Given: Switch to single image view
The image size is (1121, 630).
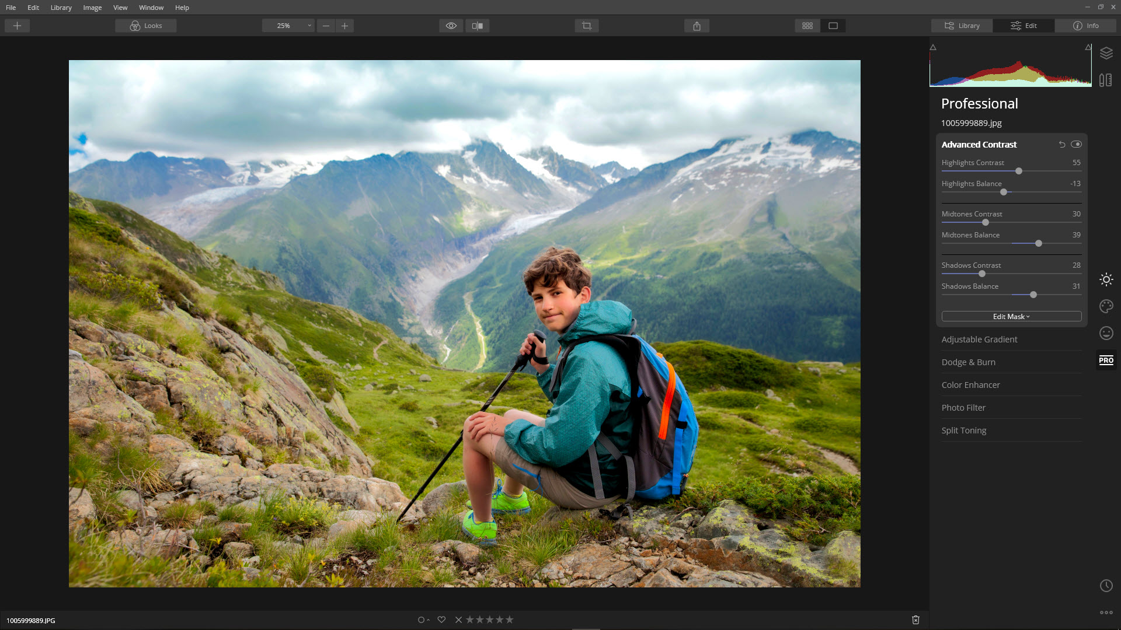Looking at the screenshot, I should click(833, 26).
